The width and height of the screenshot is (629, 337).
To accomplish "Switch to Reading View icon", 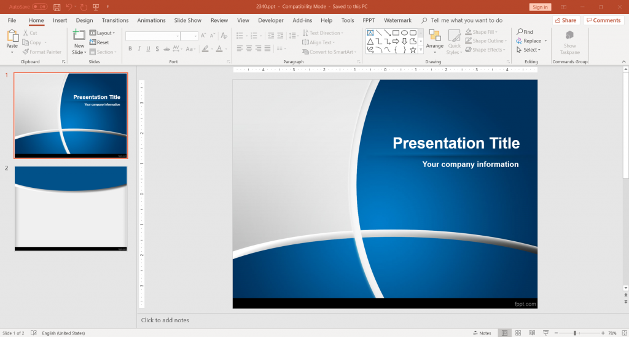I will point(532,333).
